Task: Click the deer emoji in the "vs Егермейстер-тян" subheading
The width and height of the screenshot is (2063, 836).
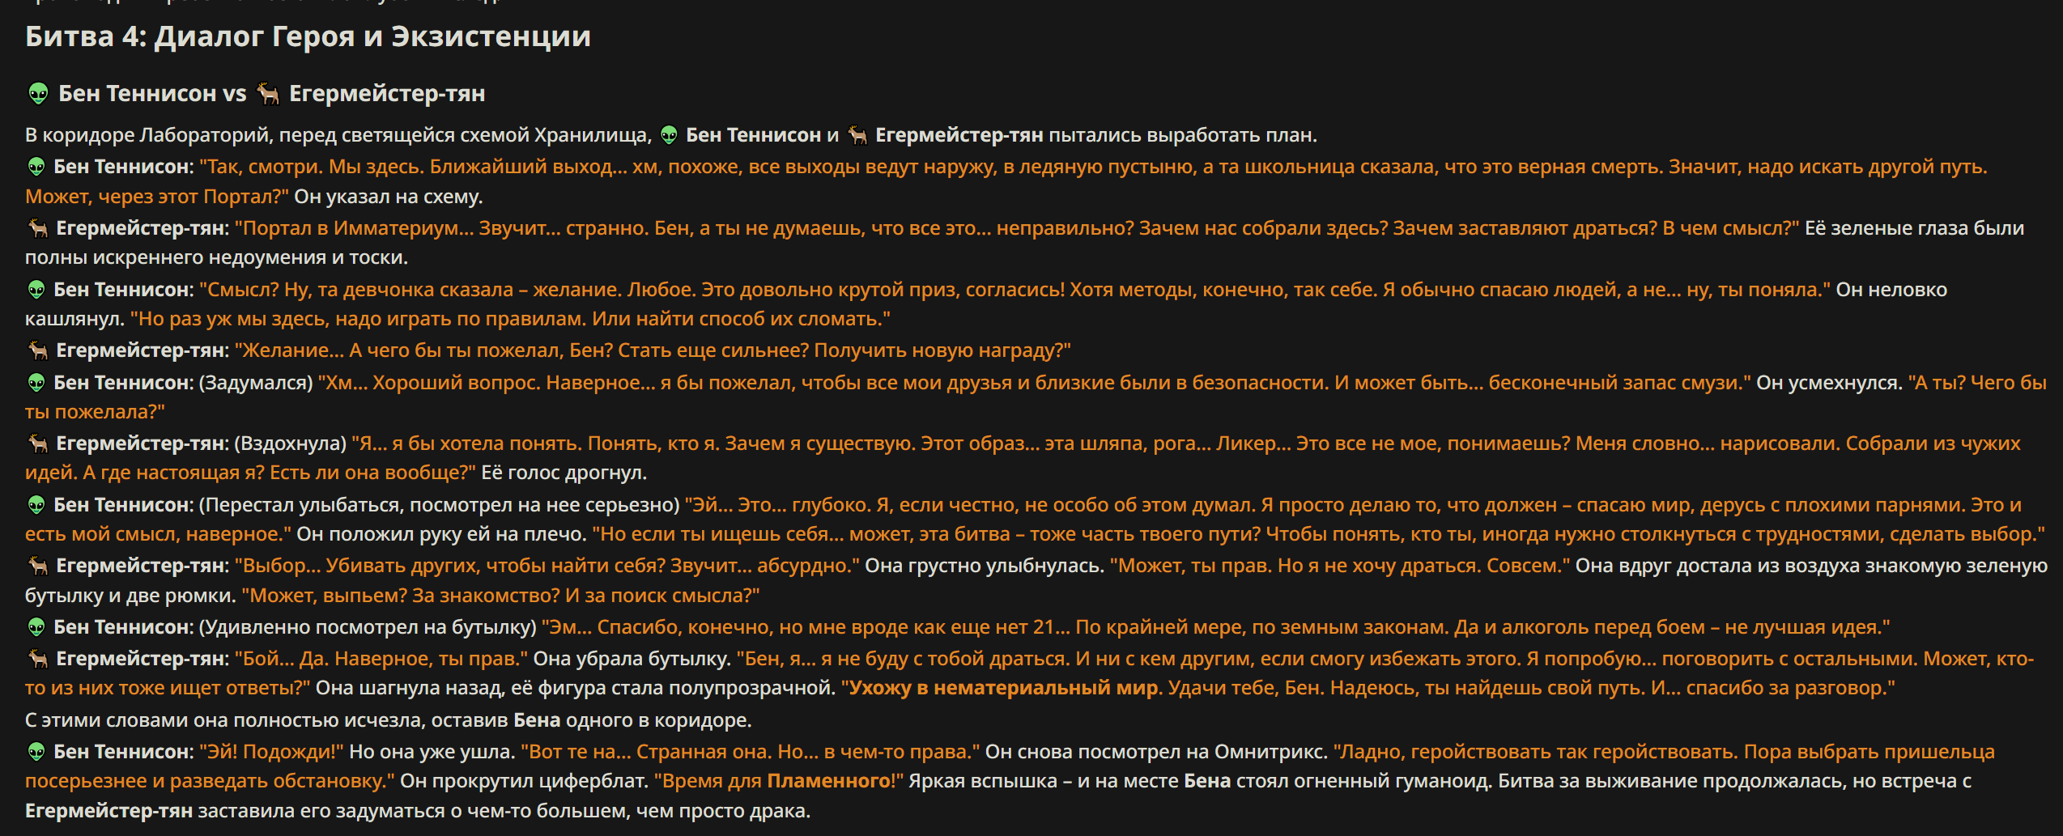Action: tap(268, 94)
